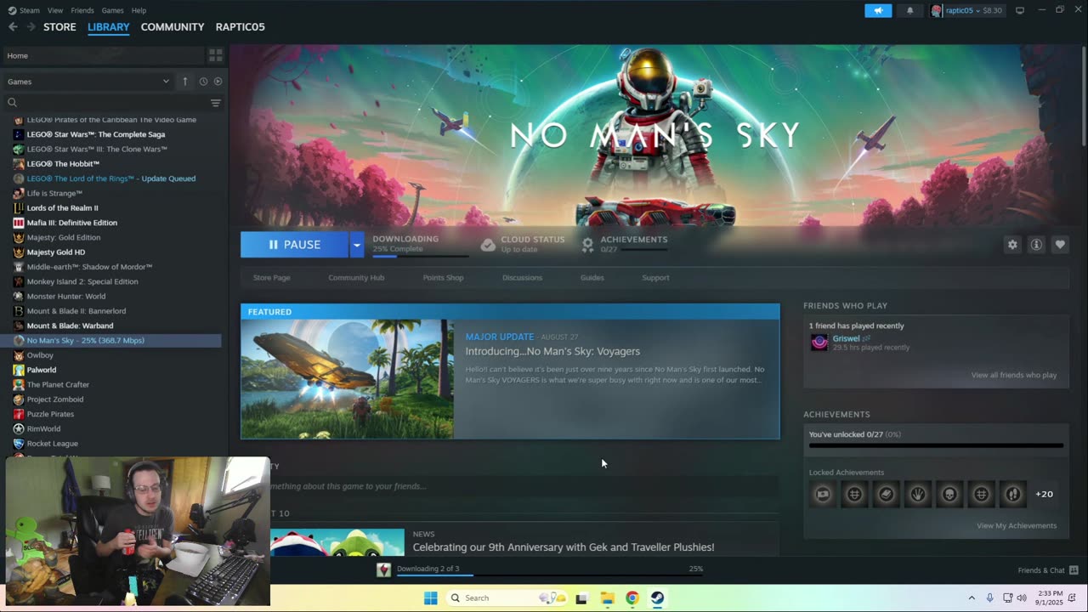The width and height of the screenshot is (1088, 612).
Task: Click View all friends who play
Action: (1014, 376)
